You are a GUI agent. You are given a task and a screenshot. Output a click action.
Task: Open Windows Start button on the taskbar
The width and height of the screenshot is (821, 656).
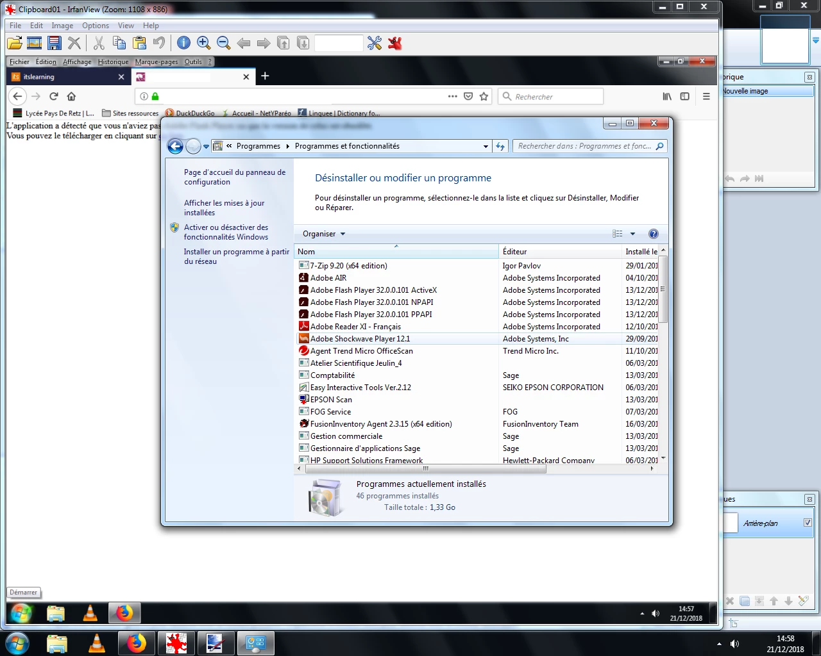(x=17, y=643)
